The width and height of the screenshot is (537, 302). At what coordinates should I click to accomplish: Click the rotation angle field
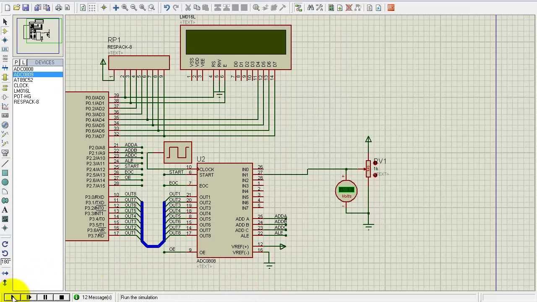(x=6, y=262)
